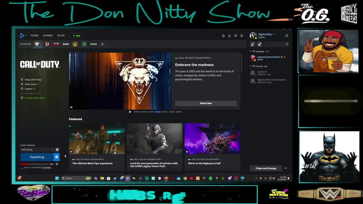Click the region globe icon
This screenshot has height=204, width=363.
57,150
